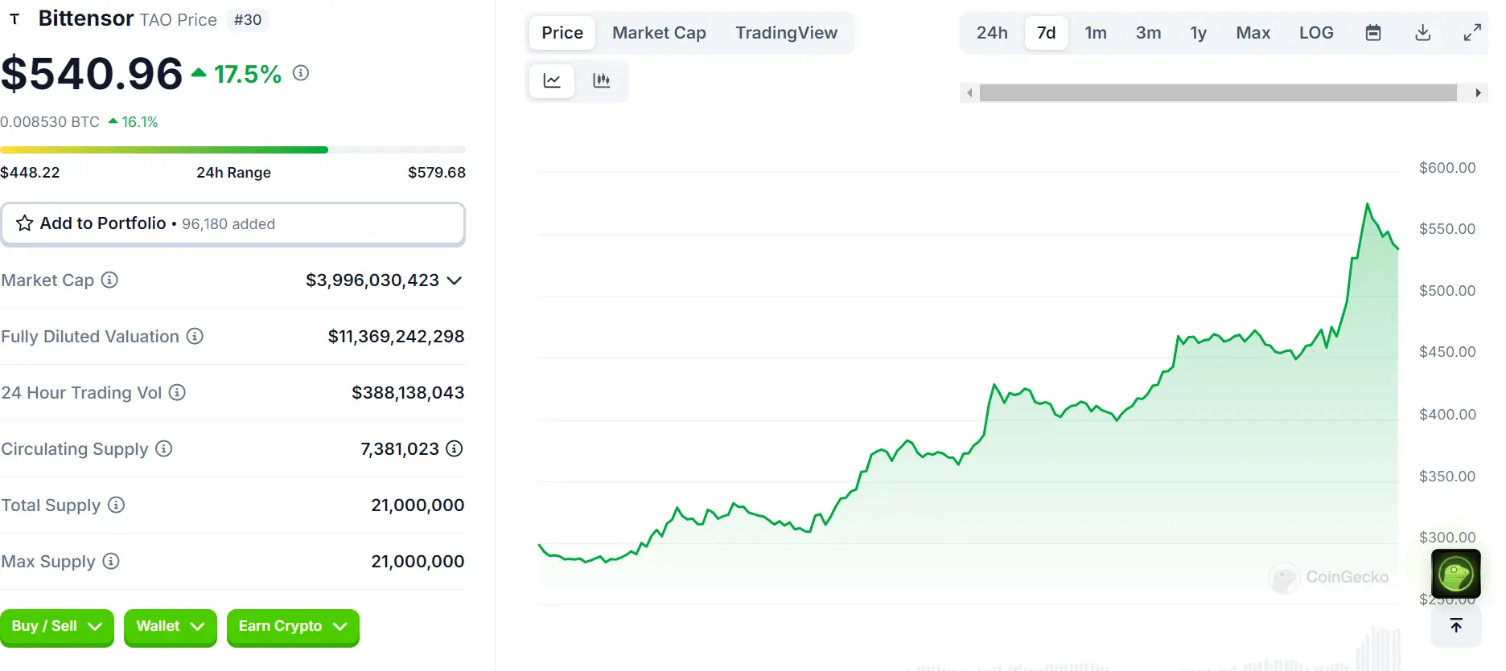1506x671 pixels.
Task: Click the $579.68 24h high value
Action: tap(437, 173)
